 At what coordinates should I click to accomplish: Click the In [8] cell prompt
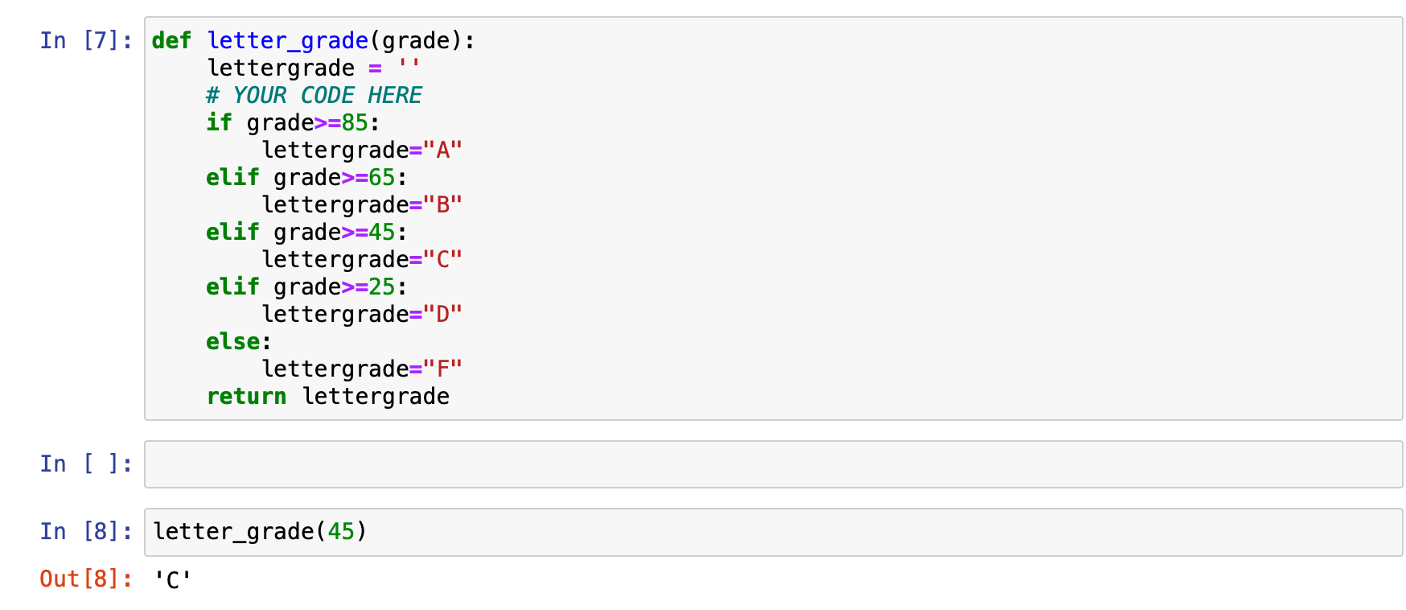(x=86, y=531)
